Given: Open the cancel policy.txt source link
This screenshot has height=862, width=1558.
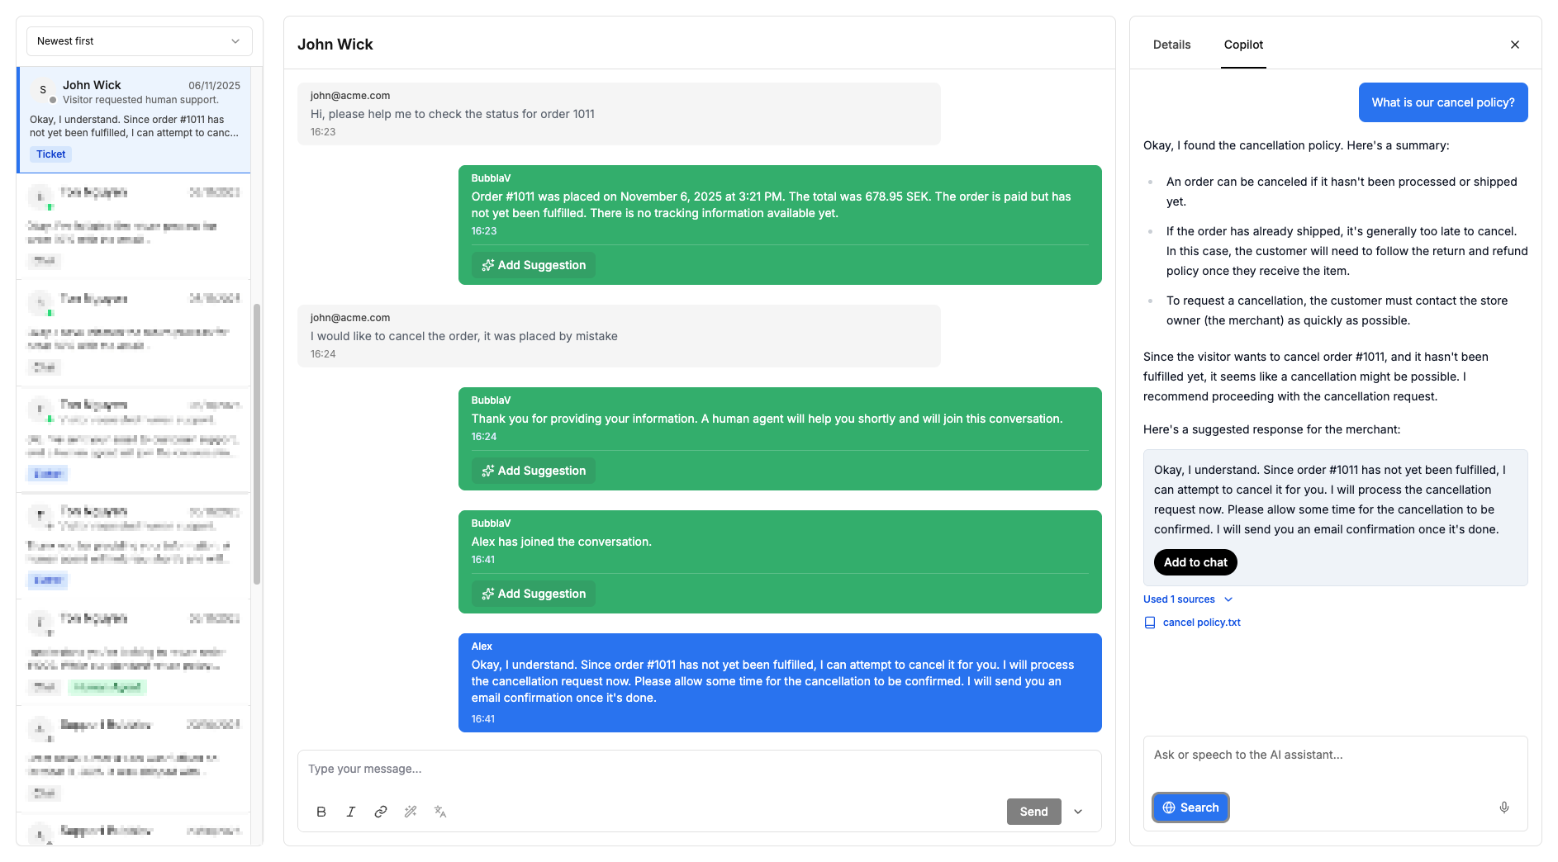Looking at the screenshot, I should tap(1201, 622).
